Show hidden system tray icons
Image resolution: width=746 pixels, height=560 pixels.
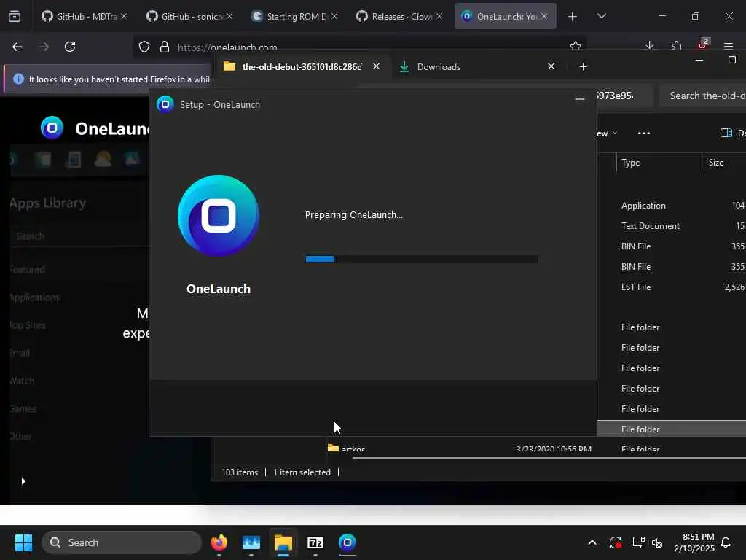click(592, 542)
